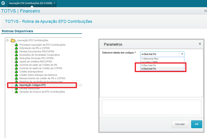The width and height of the screenshot is (207, 138).
Task: Click green icon beside Deduções Diversas PIS COFINS
Action: pos(16,58)
